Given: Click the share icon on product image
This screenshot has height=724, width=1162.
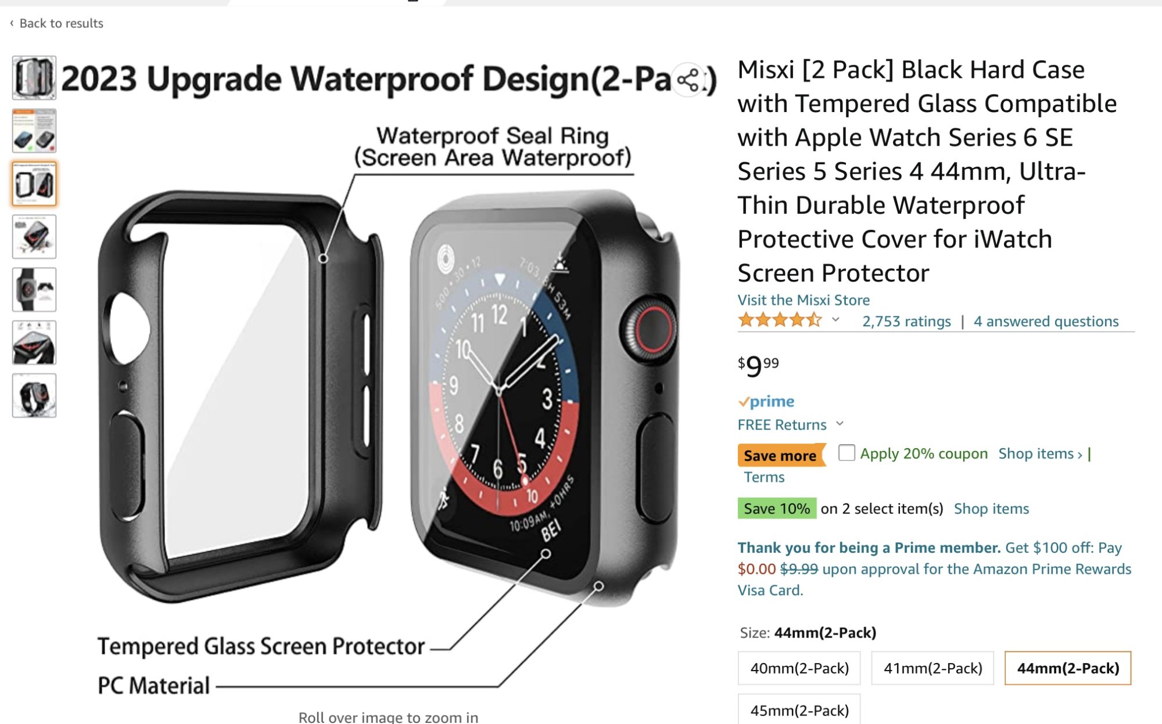Looking at the screenshot, I should [688, 80].
